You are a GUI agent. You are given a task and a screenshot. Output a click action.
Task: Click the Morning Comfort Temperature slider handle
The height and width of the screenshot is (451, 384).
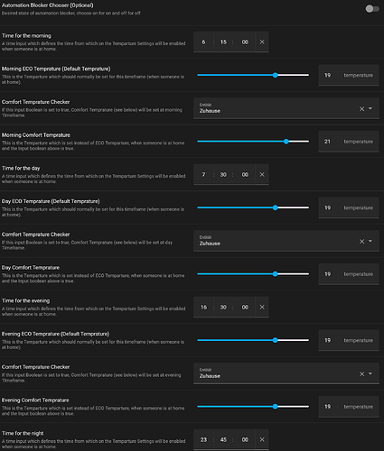point(286,142)
